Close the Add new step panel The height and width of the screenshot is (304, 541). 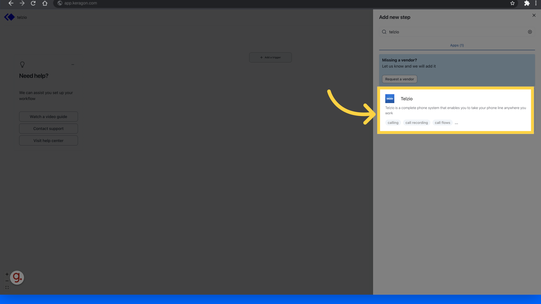coord(534,15)
